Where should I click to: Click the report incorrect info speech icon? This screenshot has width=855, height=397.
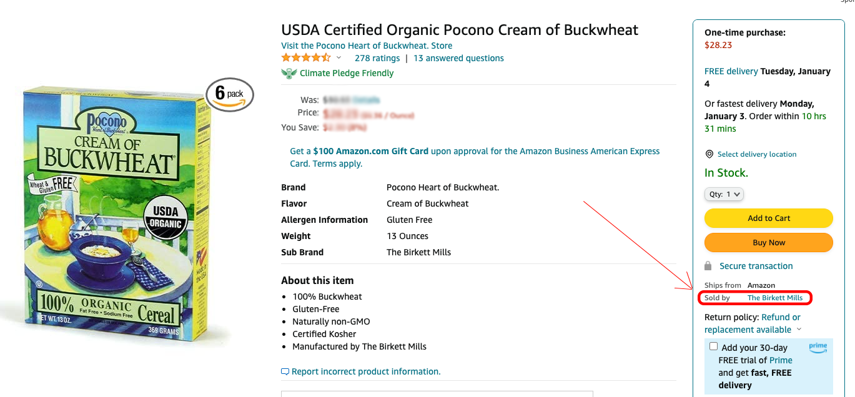(x=285, y=371)
